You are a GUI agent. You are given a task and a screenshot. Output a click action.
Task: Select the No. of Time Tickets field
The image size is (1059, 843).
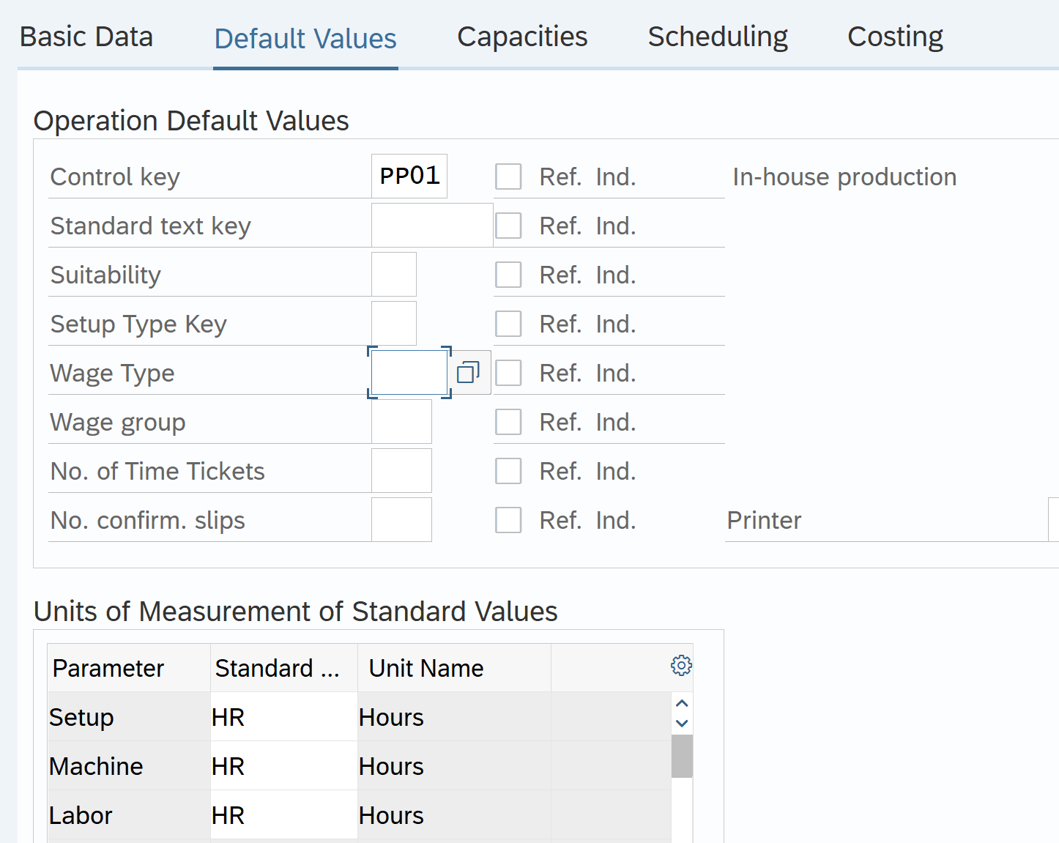[401, 471]
